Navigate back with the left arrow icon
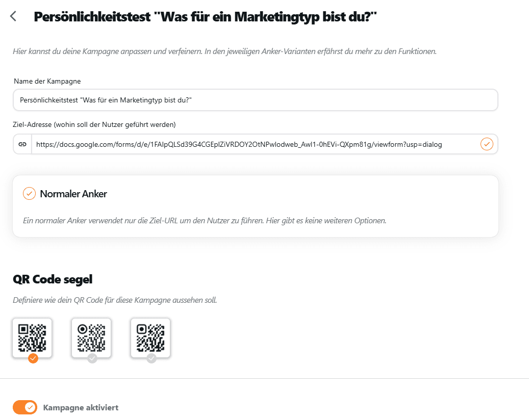The width and height of the screenshot is (529, 419). tap(13, 16)
